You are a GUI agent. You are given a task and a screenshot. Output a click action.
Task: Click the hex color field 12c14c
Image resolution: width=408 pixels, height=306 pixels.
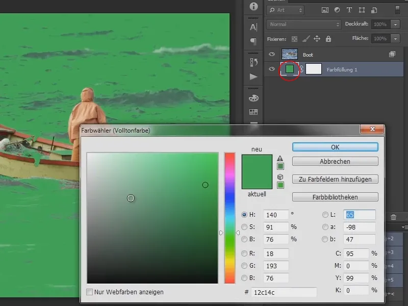coord(284,292)
